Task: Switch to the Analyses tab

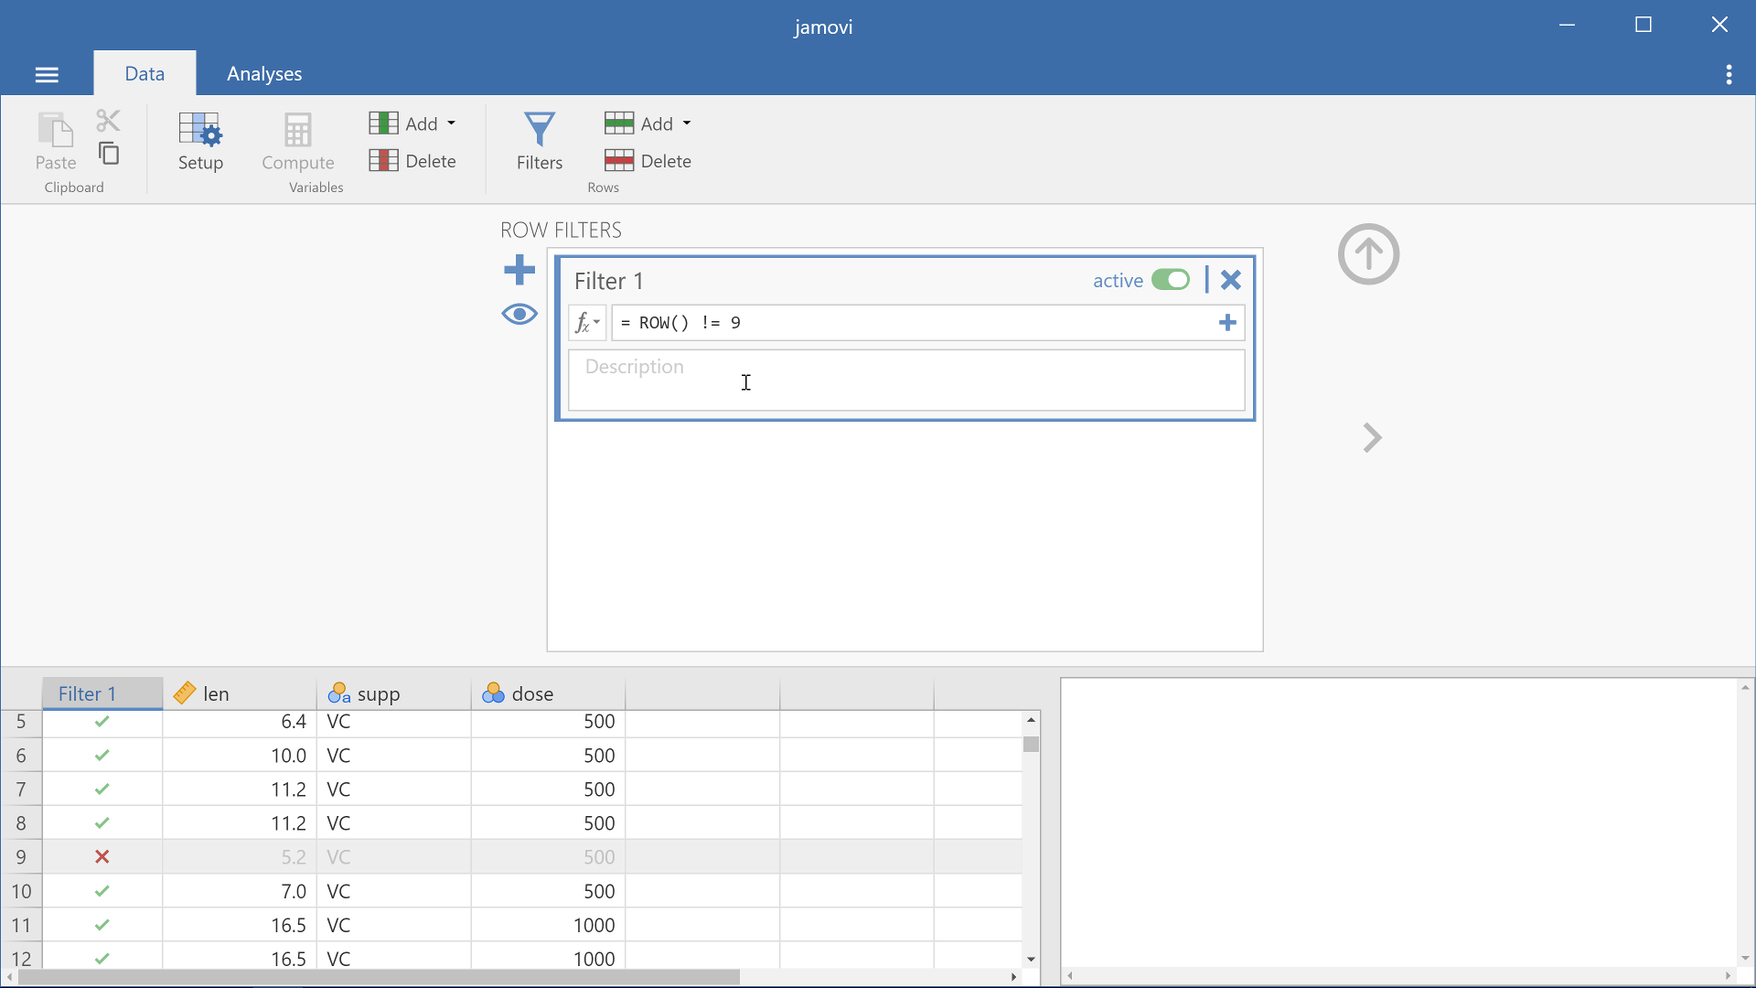Action: pyautogui.click(x=264, y=73)
